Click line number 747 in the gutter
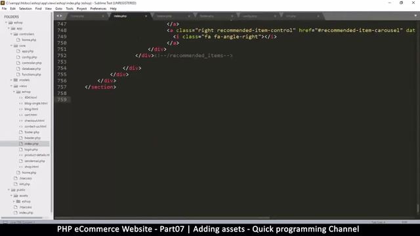The width and height of the screenshot is (420, 236). [x=62, y=24]
